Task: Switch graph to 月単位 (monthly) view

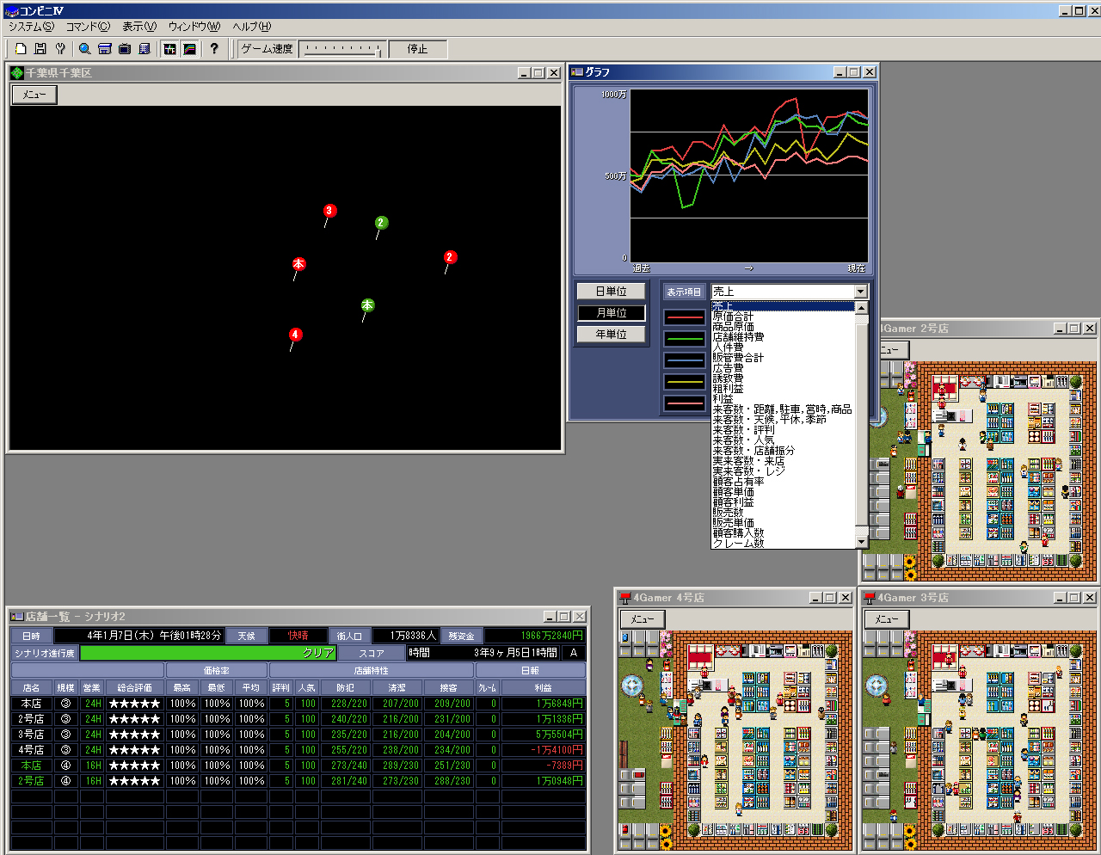Action: (612, 313)
